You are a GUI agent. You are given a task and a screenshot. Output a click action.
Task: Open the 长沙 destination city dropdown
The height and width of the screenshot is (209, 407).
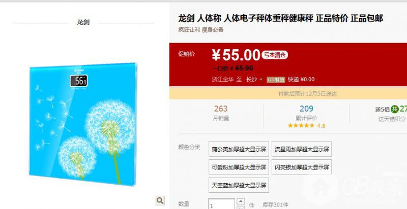coord(254,80)
